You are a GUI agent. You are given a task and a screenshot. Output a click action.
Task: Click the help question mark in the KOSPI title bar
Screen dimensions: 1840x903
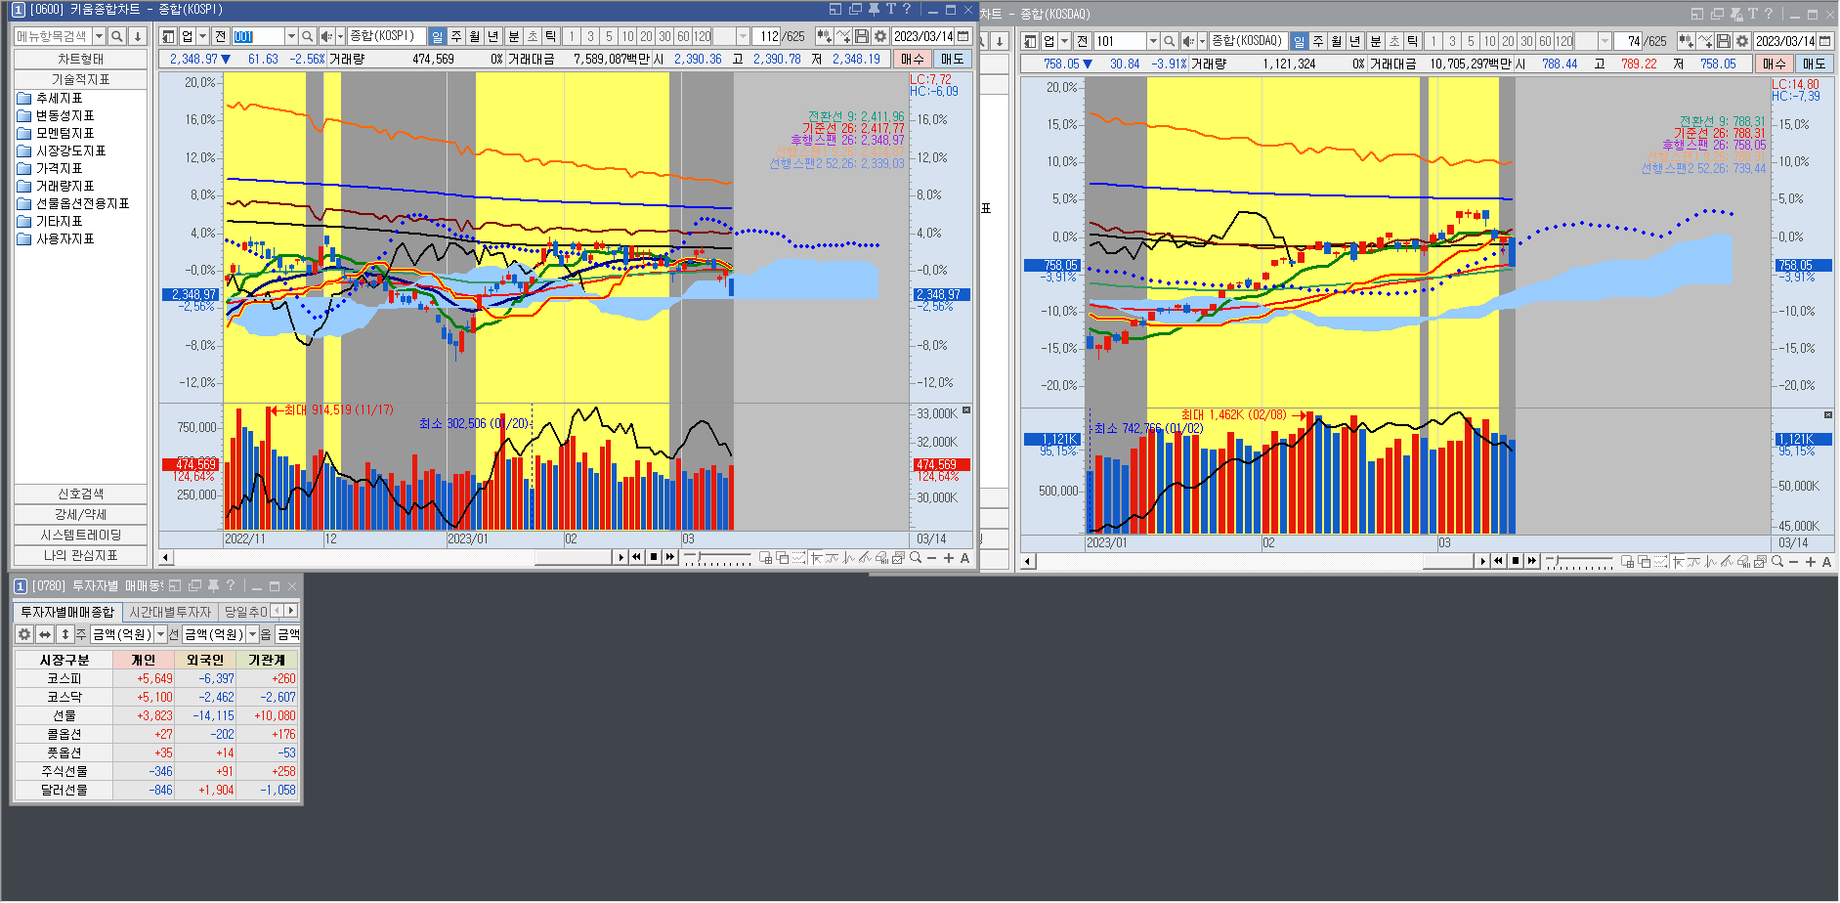click(907, 9)
